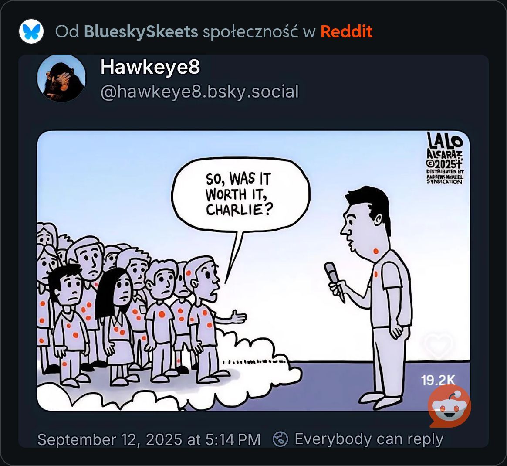This screenshot has height=466, width=507.
Task: Click the microphone held by the cartoon man
Action: tap(333, 278)
